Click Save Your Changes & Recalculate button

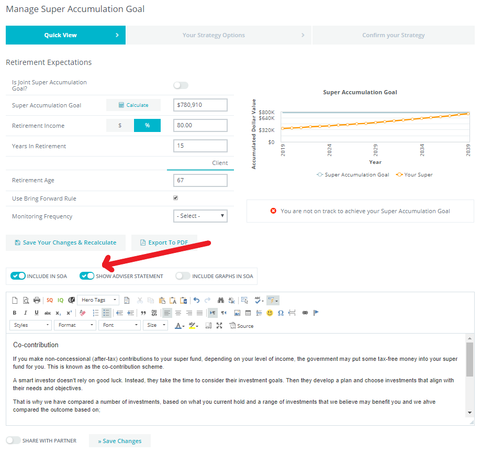65,242
